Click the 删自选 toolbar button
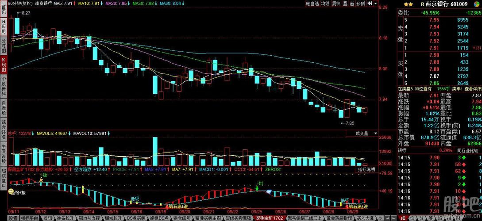The image size is (482, 221). 312,4
